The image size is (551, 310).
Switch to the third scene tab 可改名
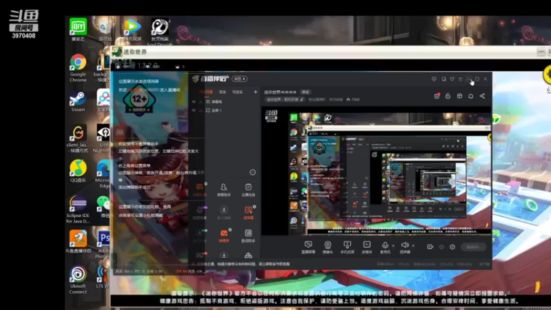(238, 92)
